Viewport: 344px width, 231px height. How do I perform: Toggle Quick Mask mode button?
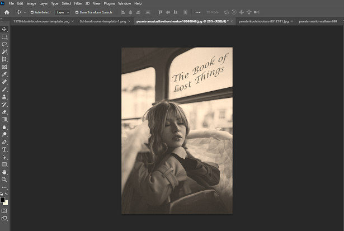(4, 210)
